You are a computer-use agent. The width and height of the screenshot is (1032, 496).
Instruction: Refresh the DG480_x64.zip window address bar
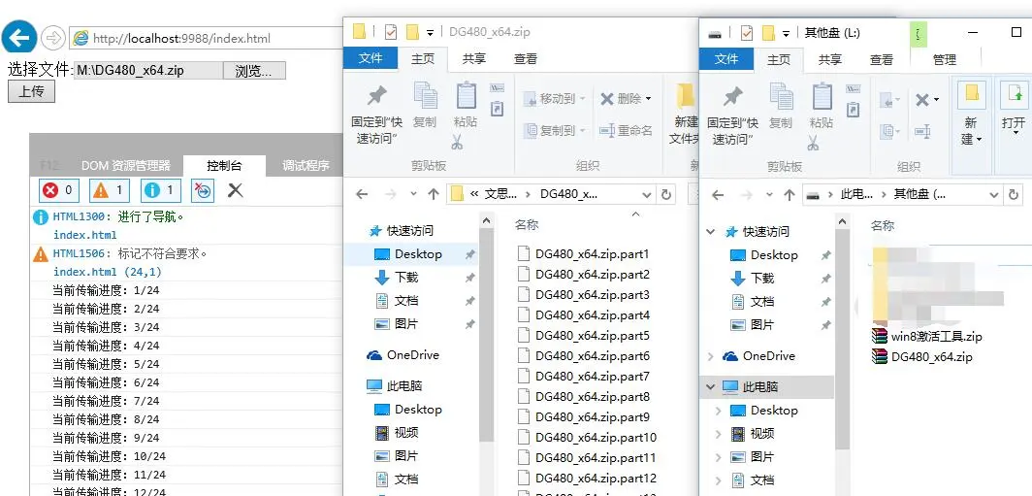665,194
